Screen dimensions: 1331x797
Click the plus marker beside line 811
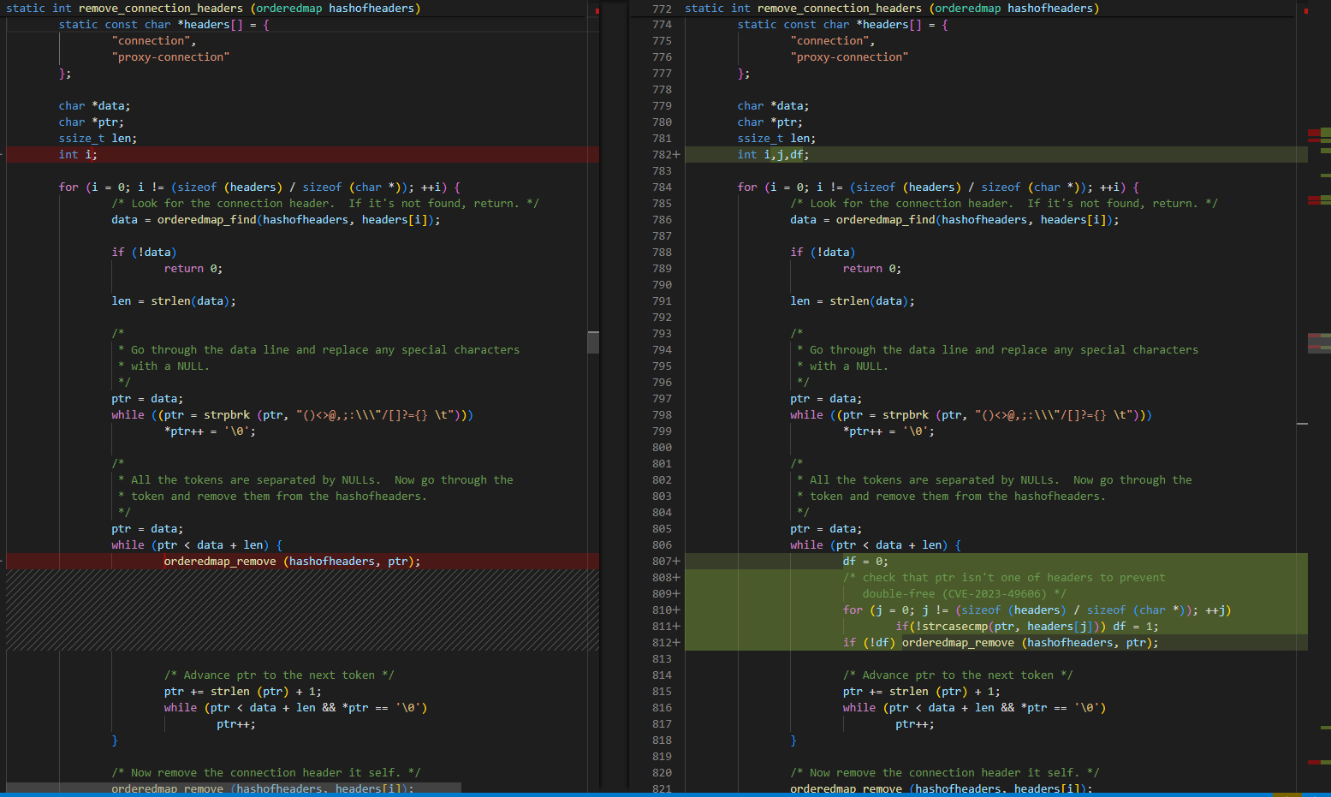coord(677,627)
